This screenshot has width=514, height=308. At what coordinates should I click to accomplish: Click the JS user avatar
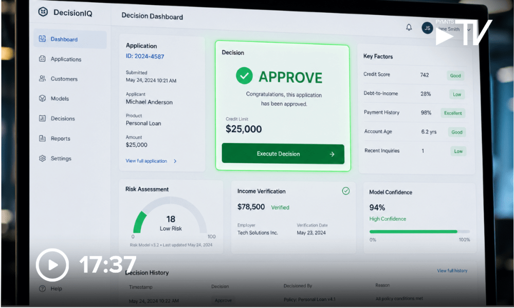pos(427,28)
